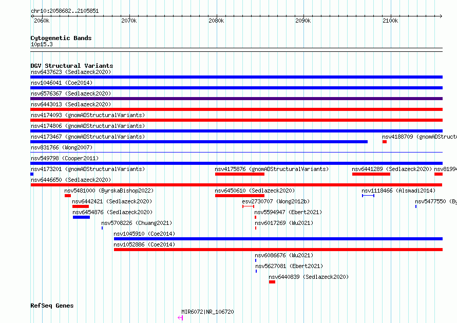Select nsv4174806 (gnomADStructuralVariants) label

click(88, 126)
